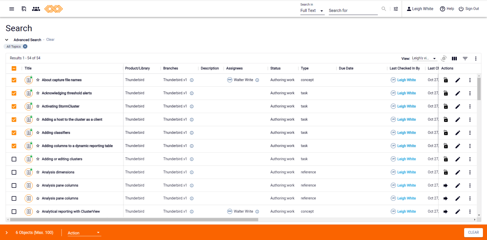This screenshot has height=240, width=487.
Task: Sort by the Status column header
Action: coord(276,68)
